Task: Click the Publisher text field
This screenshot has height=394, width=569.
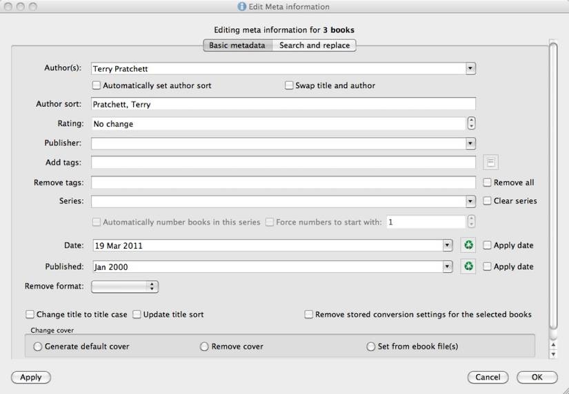Action: pyautogui.click(x=279, y=143)
